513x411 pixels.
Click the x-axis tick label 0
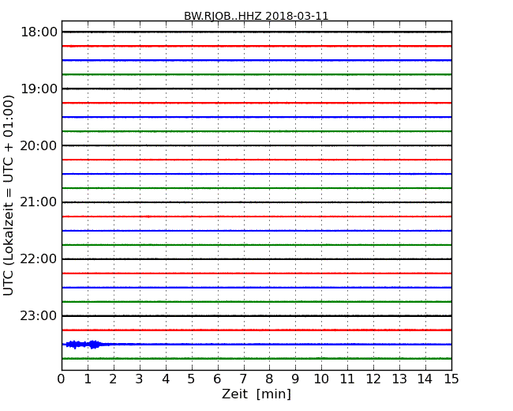[x=62, y=379]
